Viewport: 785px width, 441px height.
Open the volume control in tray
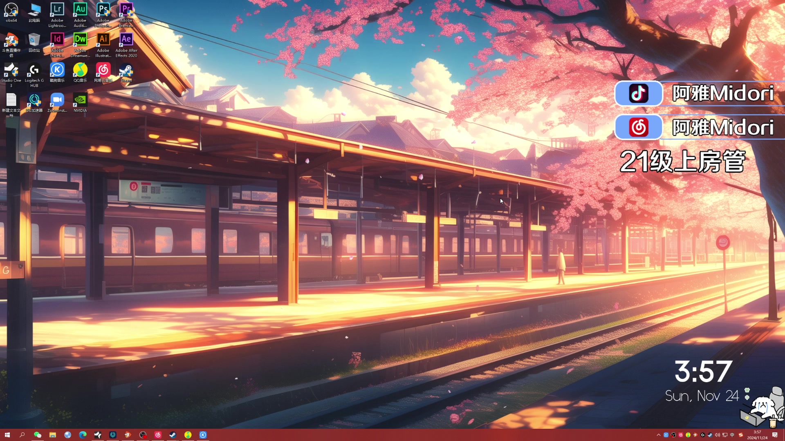point(717,435)
